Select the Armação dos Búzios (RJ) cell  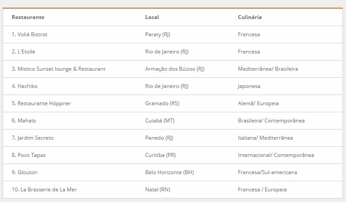tap(175, 69)
